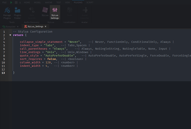Viewport: 191px width, 129px height.
Task: Click "<boolean>" in the line 9 comment
Action: pos(76,59)
